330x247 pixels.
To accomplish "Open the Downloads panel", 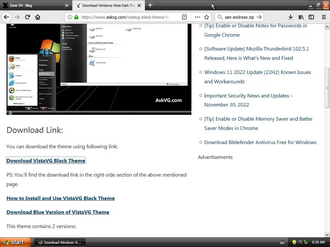I will [x=291, y=17].
